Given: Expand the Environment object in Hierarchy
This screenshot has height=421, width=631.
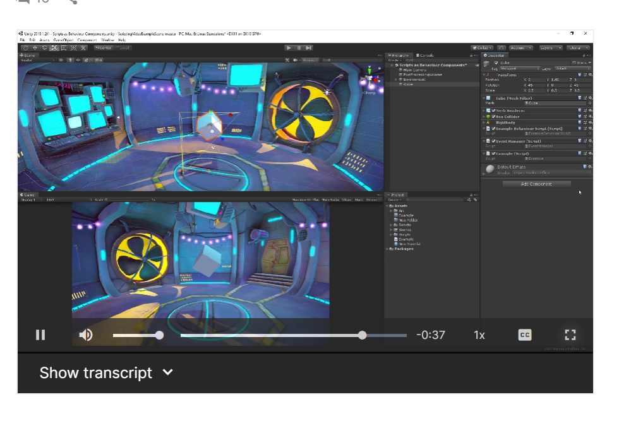Looking at the screenshot, I should 395,80.
